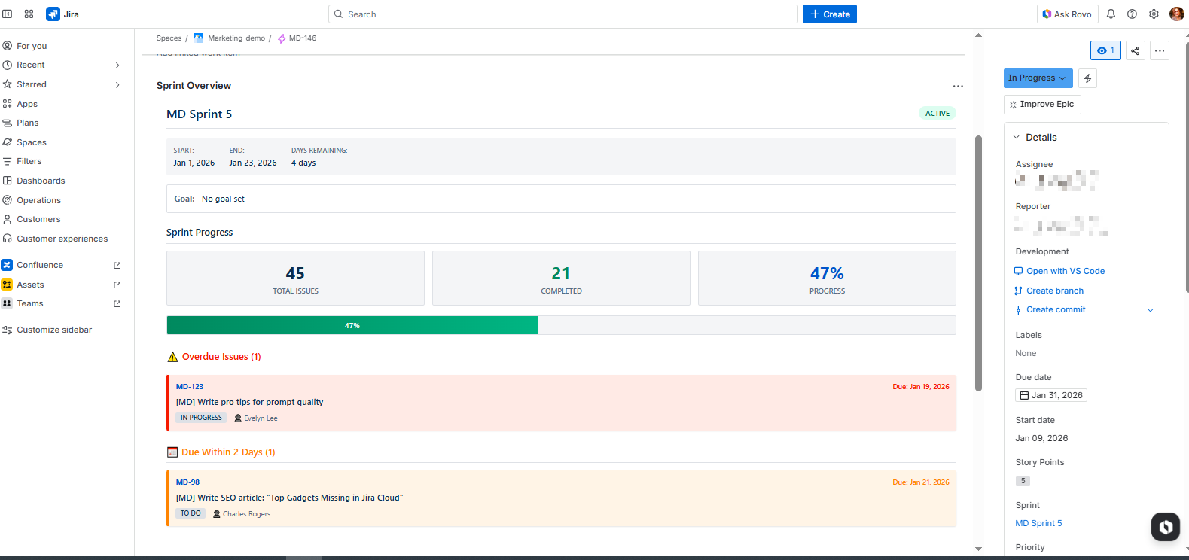Image resolution: width=1189 pixels, height=560 pixels.
Task: Open settings gear icon
Action: [x=1154, y=14]
